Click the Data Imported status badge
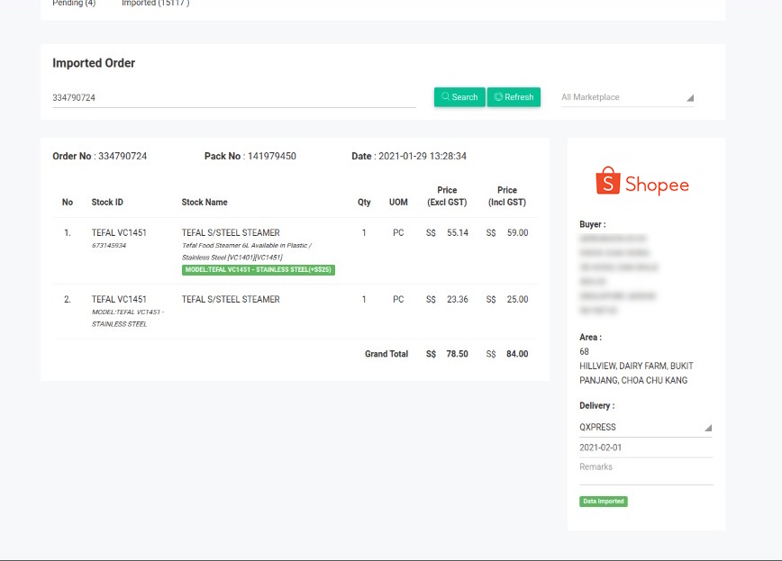 [x=604, y=502]
